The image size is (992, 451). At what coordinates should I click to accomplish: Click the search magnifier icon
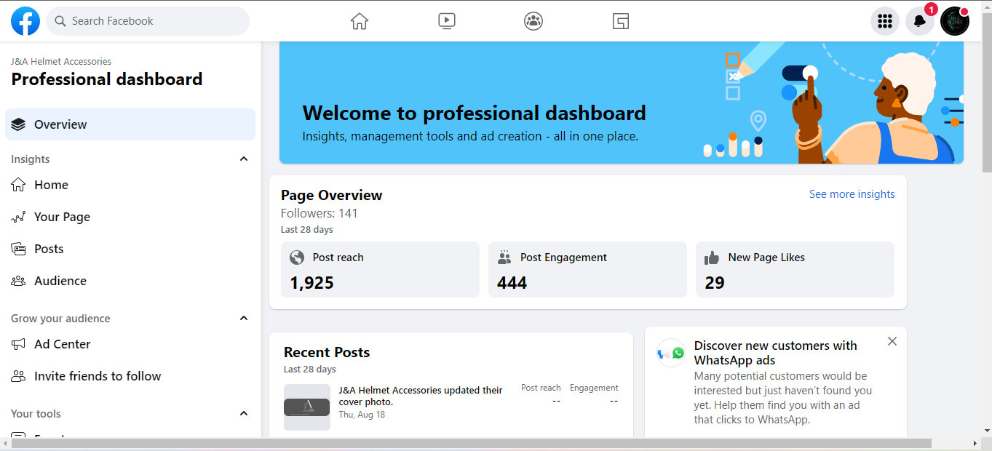60,21
